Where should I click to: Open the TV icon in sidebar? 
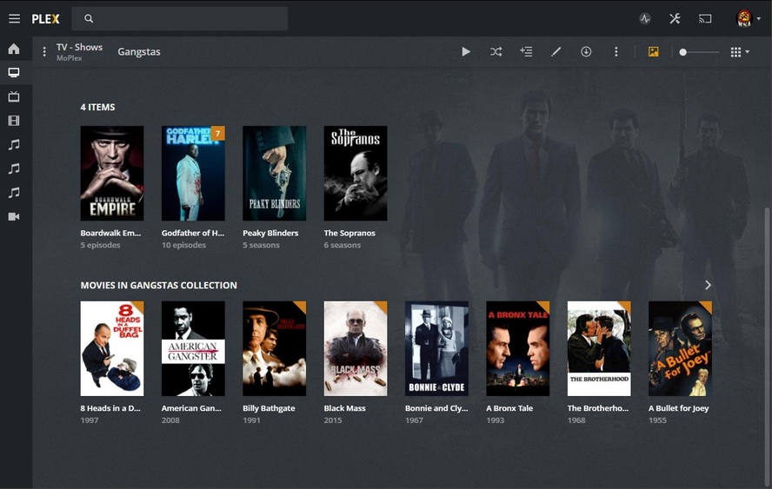14,96
